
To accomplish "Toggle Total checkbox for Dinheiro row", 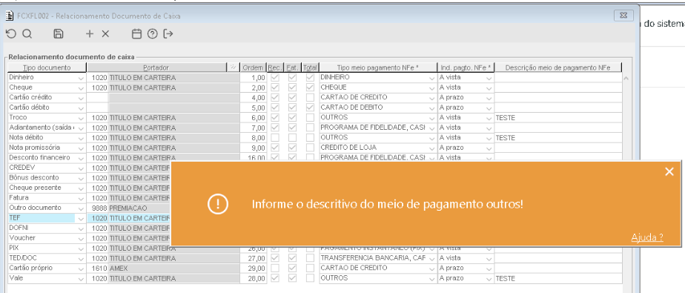I will [x=310, y=77].
